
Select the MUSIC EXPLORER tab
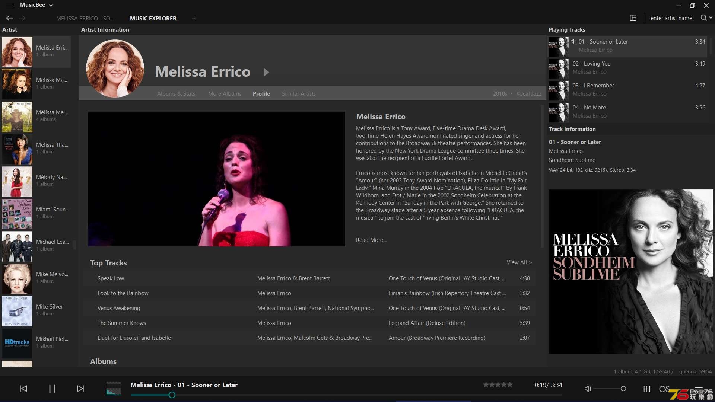[153, 18]
